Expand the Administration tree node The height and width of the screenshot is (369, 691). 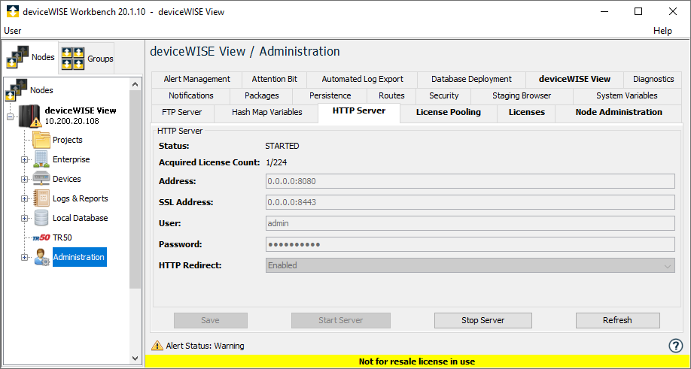click(25, 257)
